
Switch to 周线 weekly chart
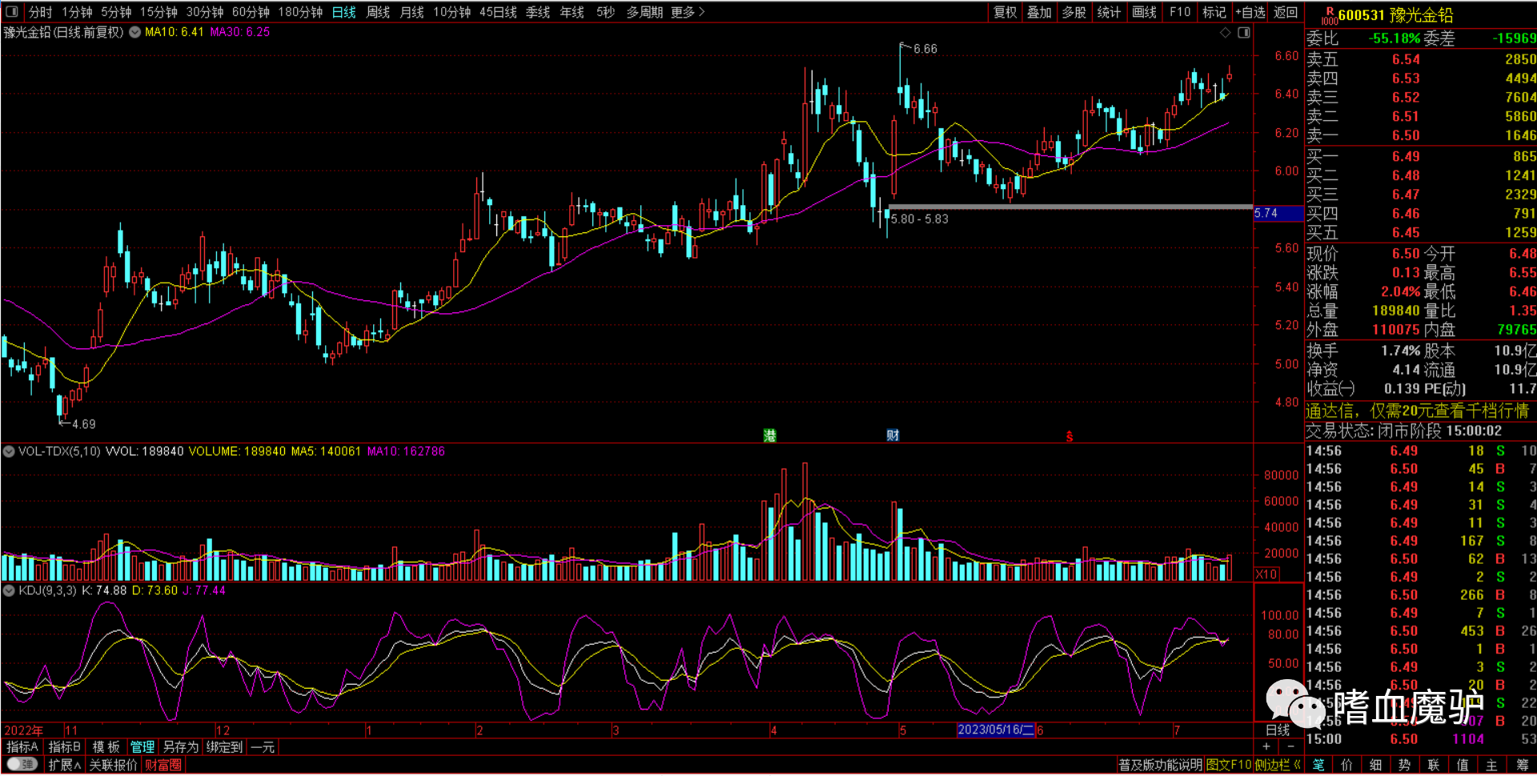point(378,12)
